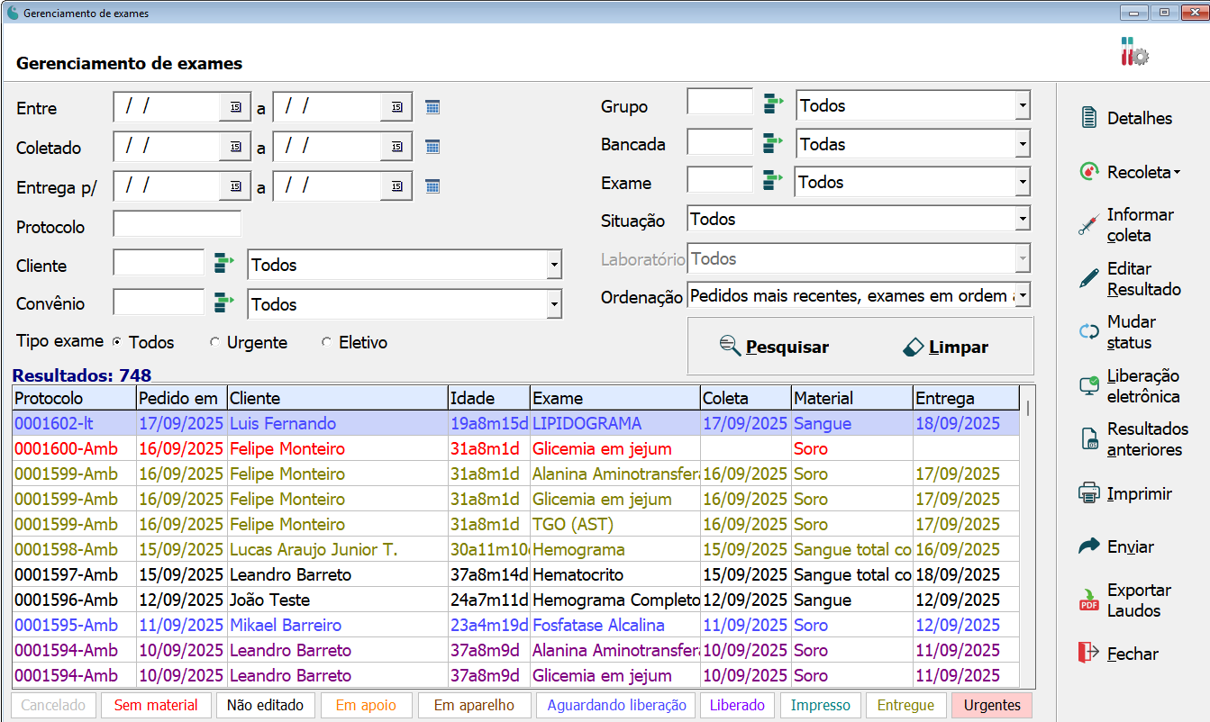The width and height of the screenshot is (1210, 722).
Task: Click the Em apoio legend swatch
Action: coord(366,706)
